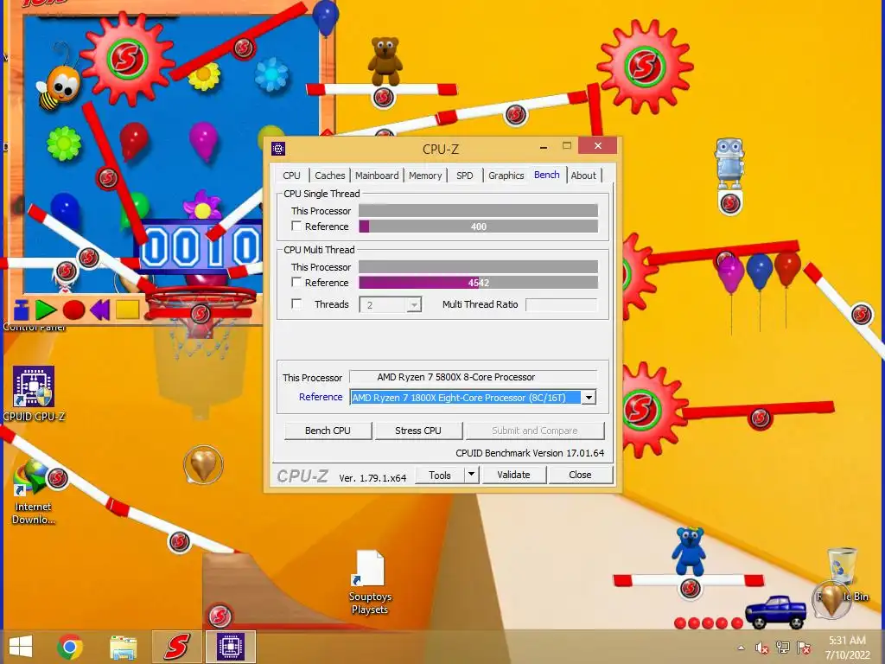Click the red stop button in Souptoys
This screenshot has height=664, width=885.
[x=73, y=310]
